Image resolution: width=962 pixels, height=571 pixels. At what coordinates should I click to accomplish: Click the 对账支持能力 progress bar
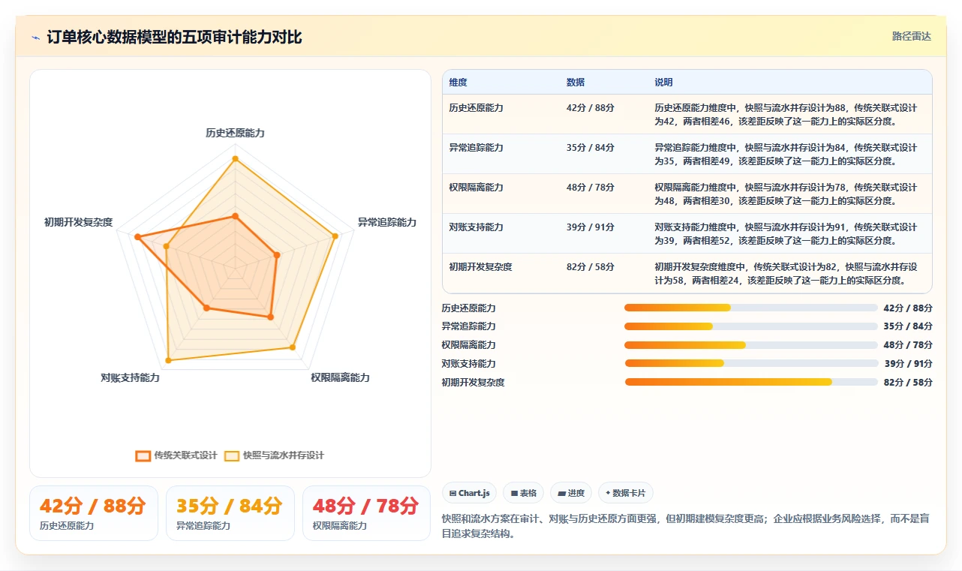(750, 363)
